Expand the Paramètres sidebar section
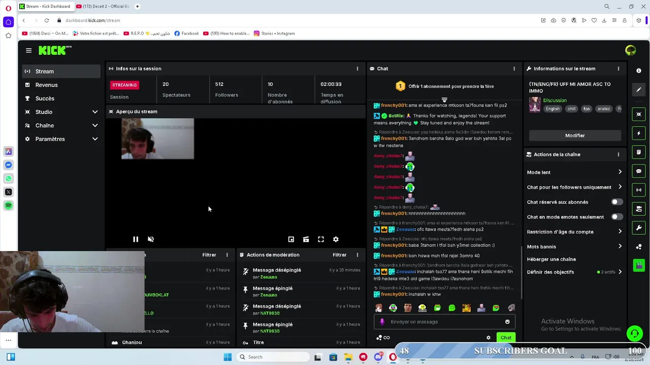Image resolution: width=650 pixels, height=365 pixels. (95, 139)
